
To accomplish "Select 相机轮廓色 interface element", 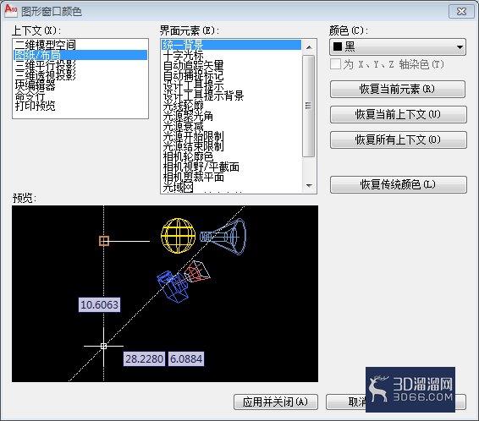I will (x=231, y=156).
